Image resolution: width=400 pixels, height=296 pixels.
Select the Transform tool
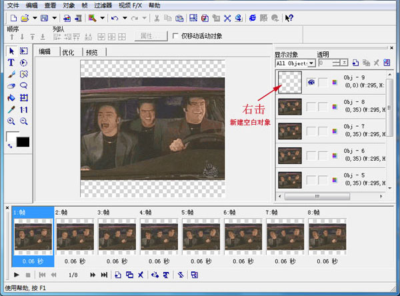(24, 98)
